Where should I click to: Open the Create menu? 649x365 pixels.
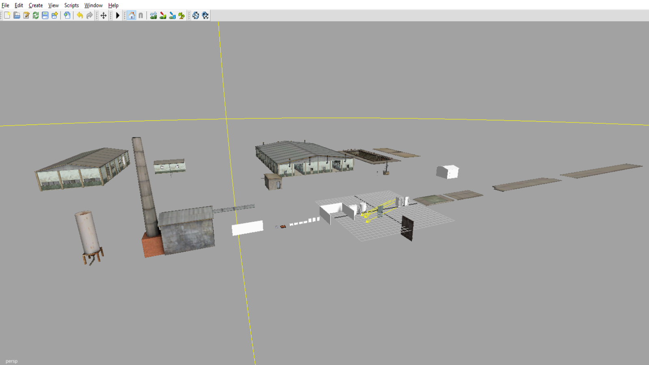click(x=36, y=5)
